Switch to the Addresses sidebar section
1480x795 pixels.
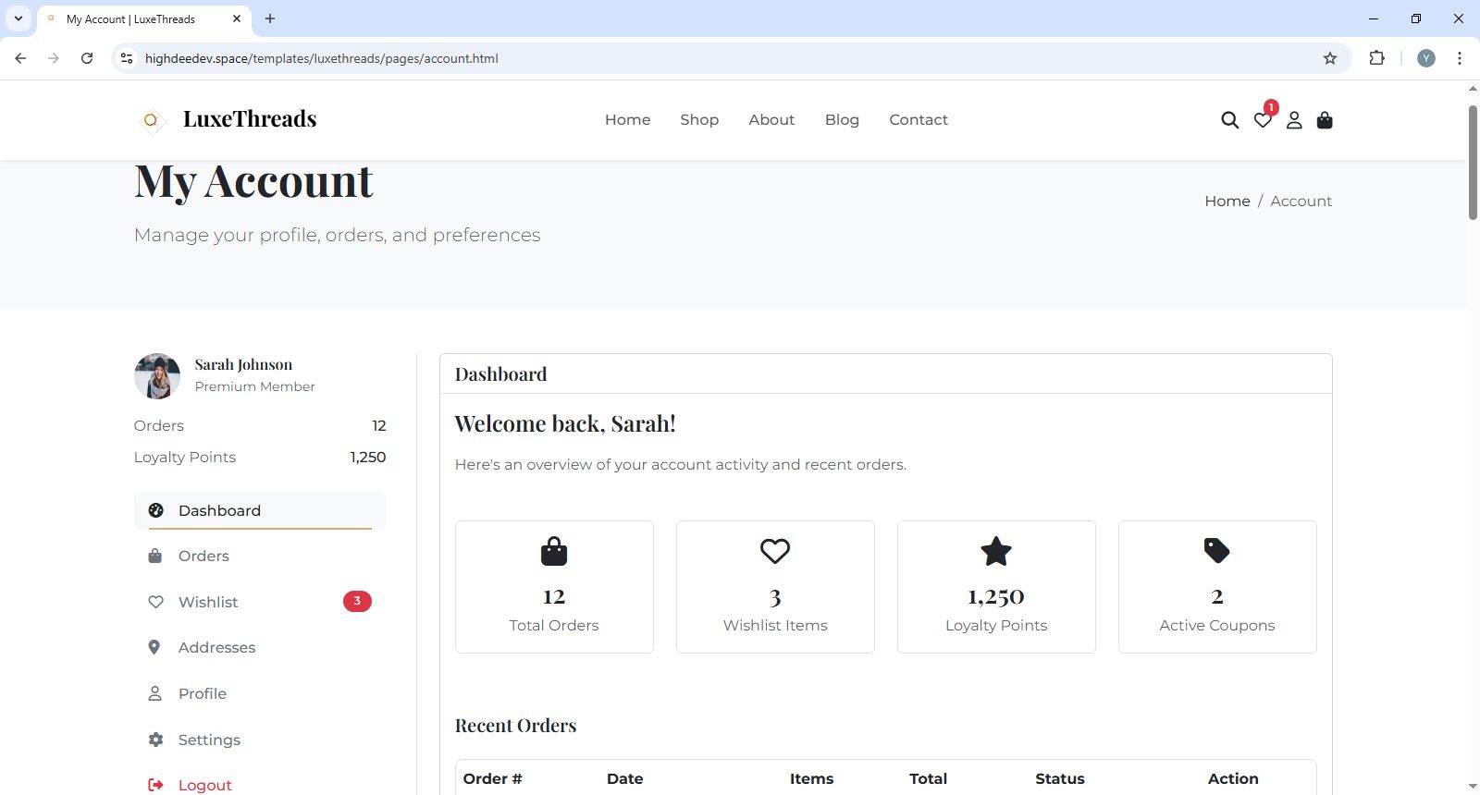216,647
